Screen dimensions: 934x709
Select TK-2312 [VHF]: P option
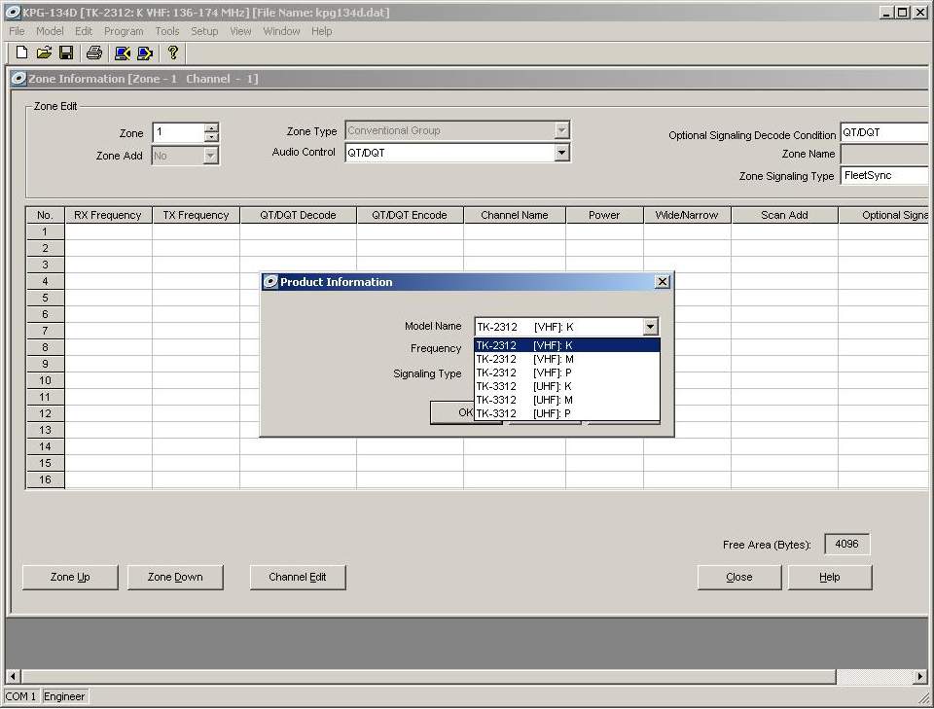566,372
